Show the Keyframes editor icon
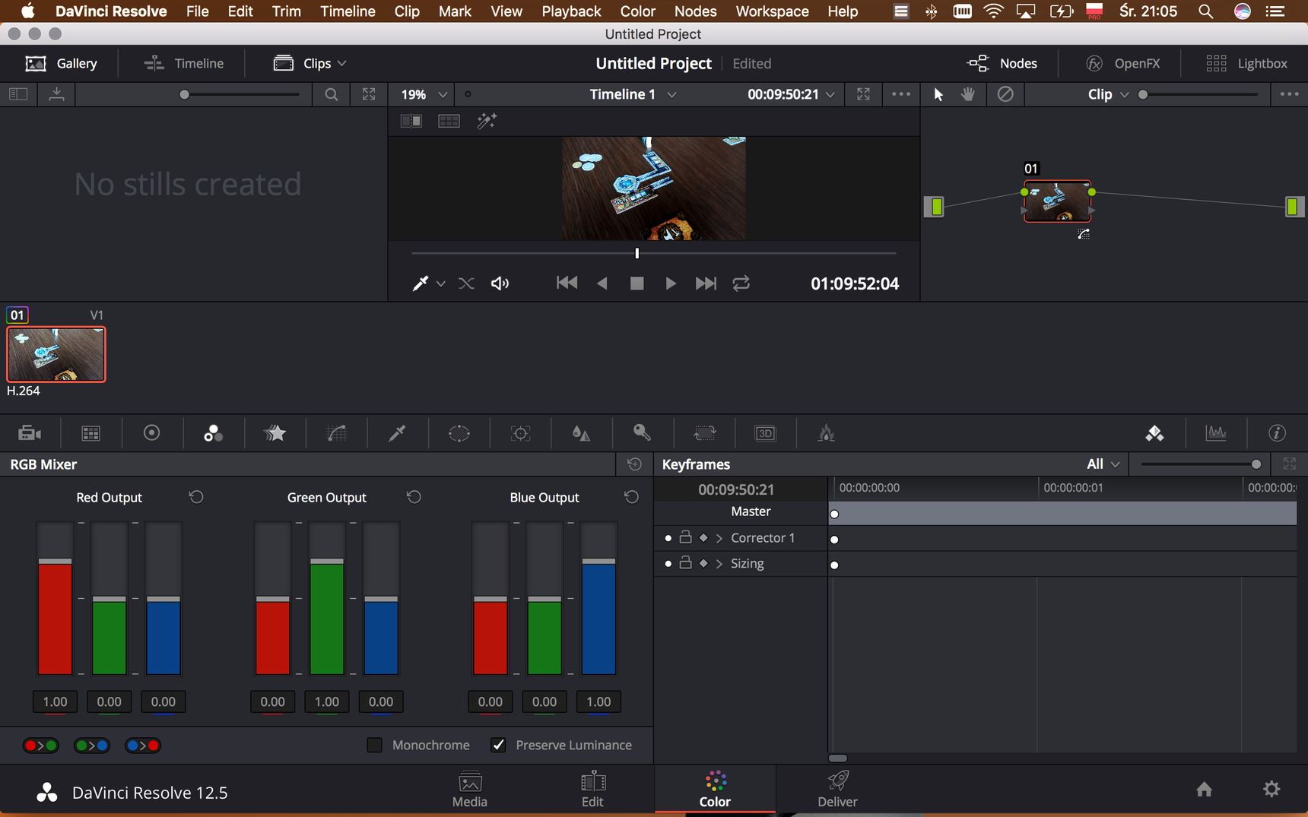The height and width of the screenshot is (817, 1308). (x=1154, y=433)
